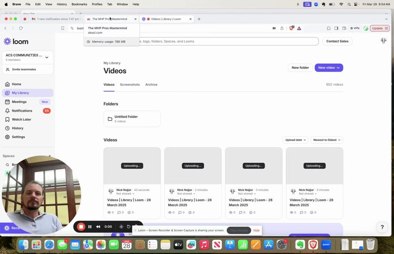Open the Newest to Oldest dropdown

[327, 140]
